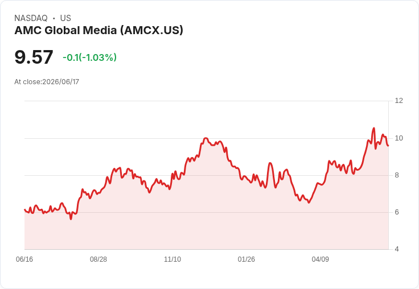
Task: Click the right end of the red price line
Action: click(388, 146)
